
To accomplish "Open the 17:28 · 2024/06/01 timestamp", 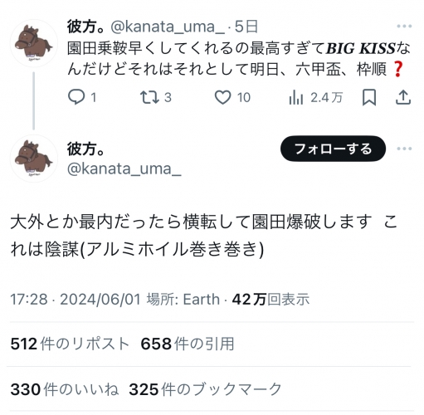I will (x=76, y=300).
